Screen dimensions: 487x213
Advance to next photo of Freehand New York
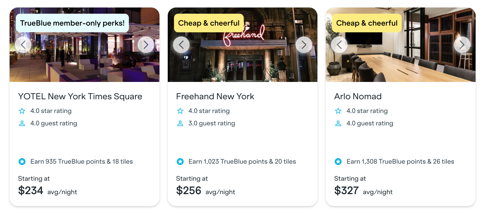click(304, 44)
